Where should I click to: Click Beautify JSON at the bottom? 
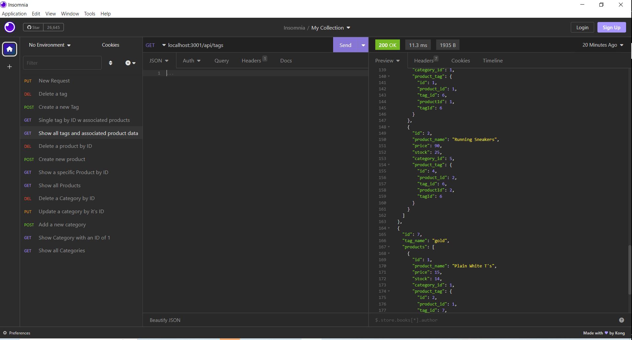coord(165,320)
